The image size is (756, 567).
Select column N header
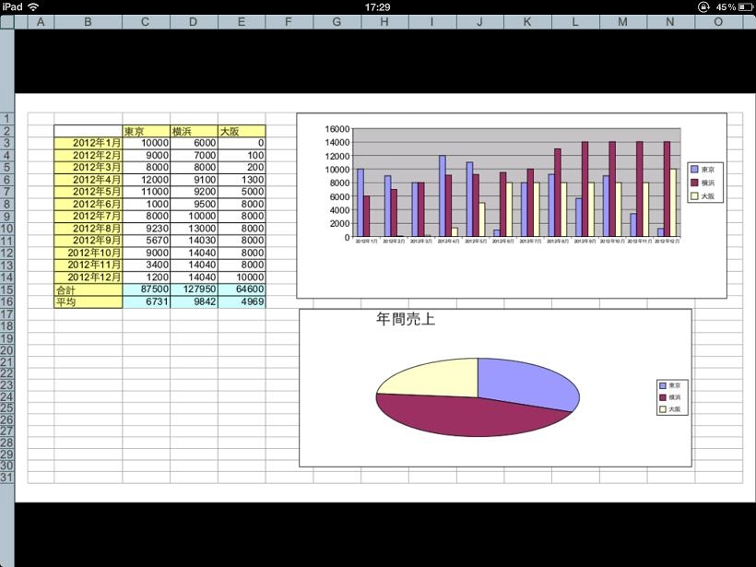coord(670,22)
